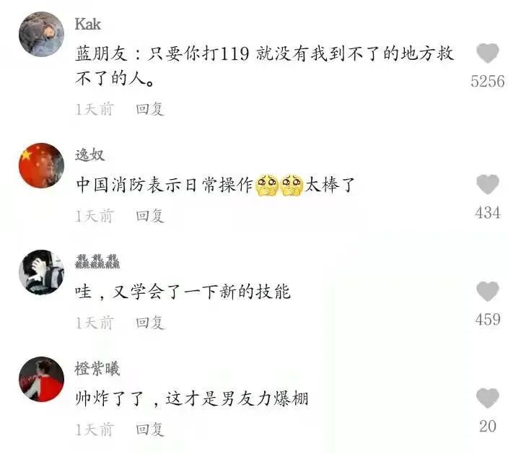Tap the 5256 like count
The height and width of the screenshot is (454, 508).
pyautogui.click(x=488, y=81)
